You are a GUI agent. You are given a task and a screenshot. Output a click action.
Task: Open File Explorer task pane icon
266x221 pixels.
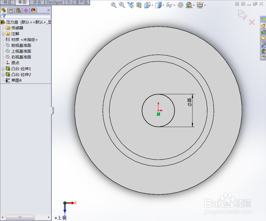coord(263,38)
